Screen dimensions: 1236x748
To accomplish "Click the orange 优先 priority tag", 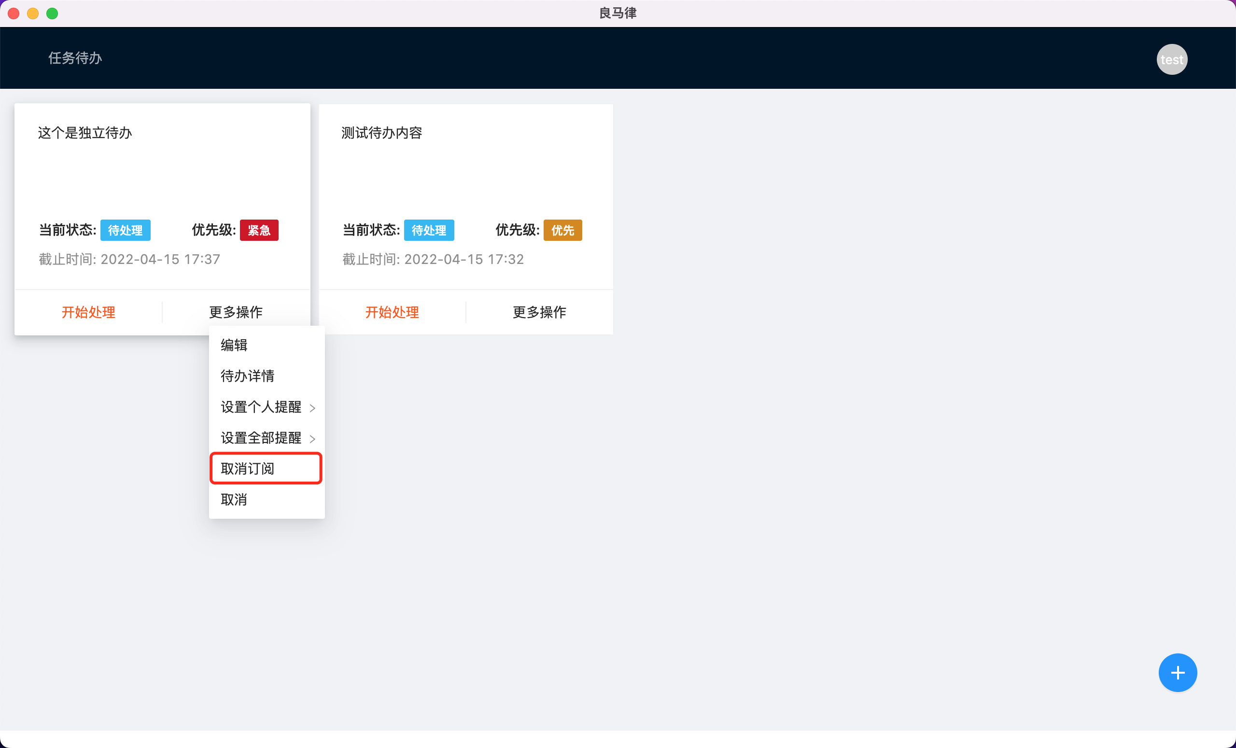I will point(562,230).
